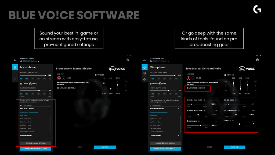Screen dimensions: 275x155
Task: Click the Filter presets search field, left window
Action: click(36, 105)
